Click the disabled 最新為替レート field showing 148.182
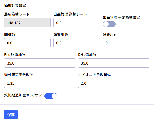154x121 pixels. pyautogui.click(x=27, y=23)
